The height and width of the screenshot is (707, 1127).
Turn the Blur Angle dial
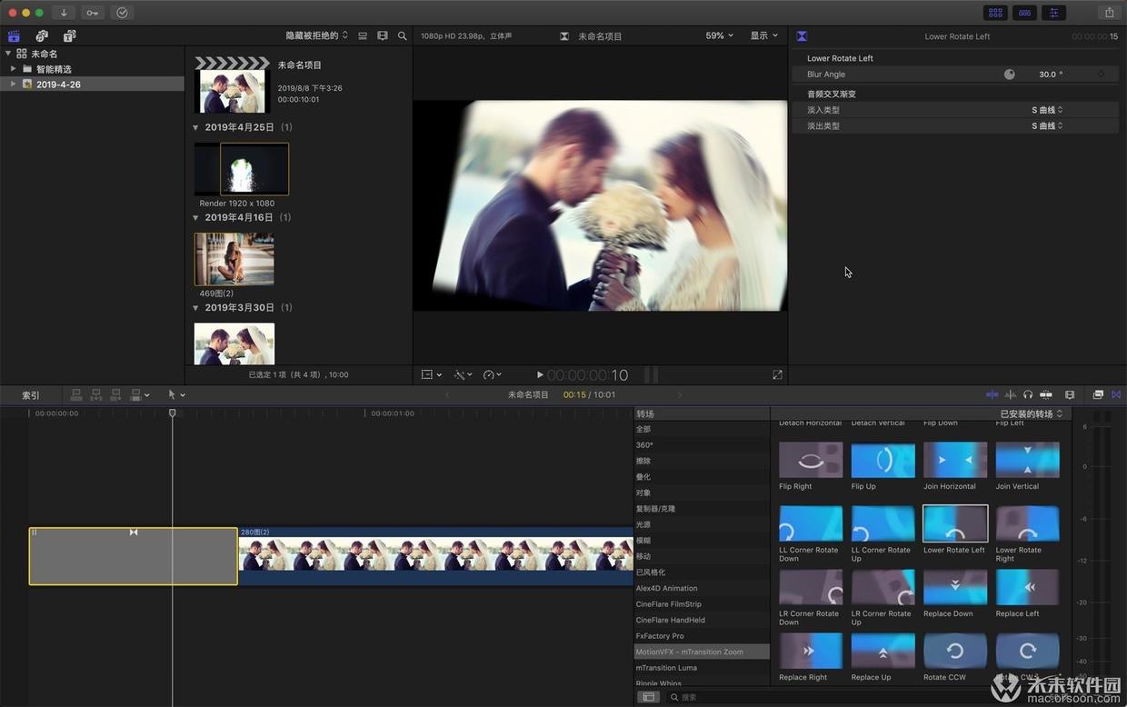coord(1010,75)
